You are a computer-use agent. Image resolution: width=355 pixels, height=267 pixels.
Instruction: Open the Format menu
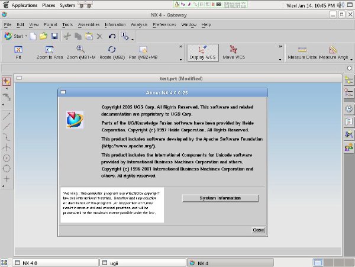pos(50,24)
